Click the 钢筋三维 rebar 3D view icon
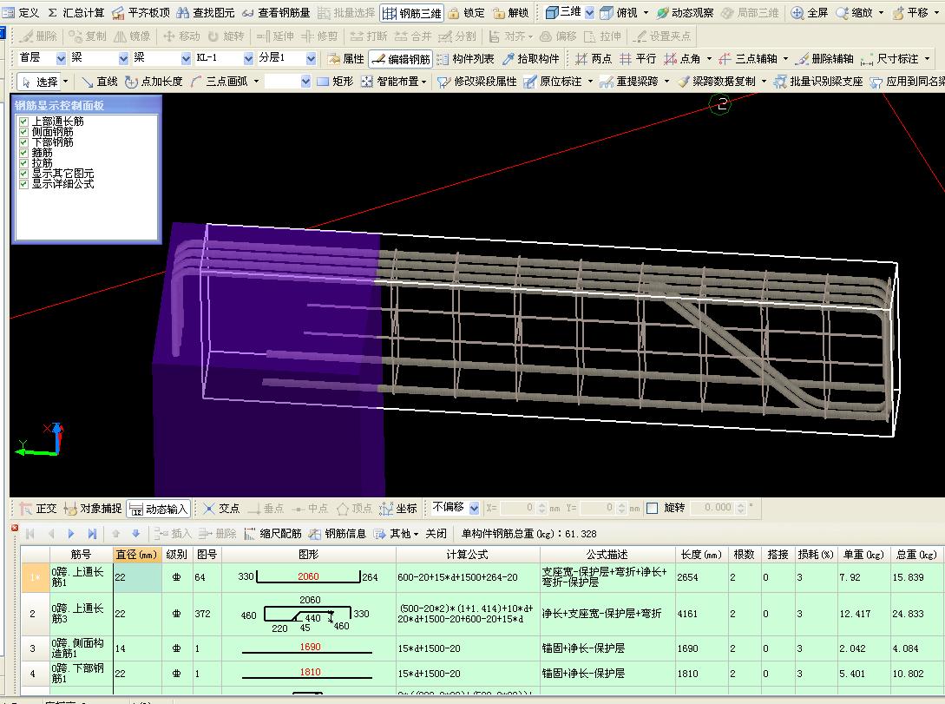The height and width of the screenshot is (704, 945). (x=412, y=13)
